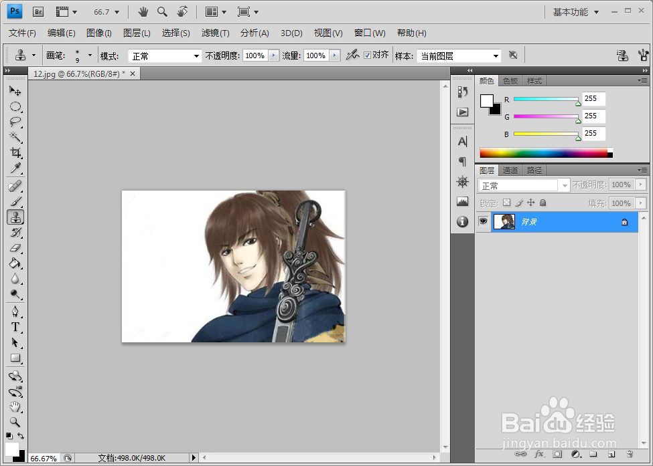The image size is (653, 466).
Task: Close the 12.jpg document tab
Action: (x=133, y=74)
